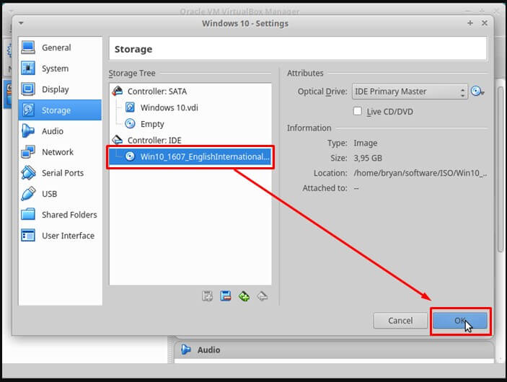507x382 pixels.
Task: Click the add attachment toolbar icon
Action: click(x=207, y=296)
